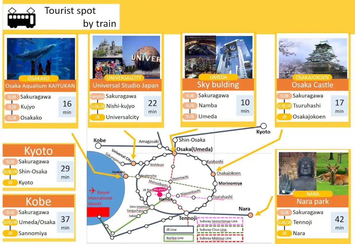Click the Subway Sennichimae Line legend box
The height and width of the screenshot is (244, 355).
coord(220,221)
